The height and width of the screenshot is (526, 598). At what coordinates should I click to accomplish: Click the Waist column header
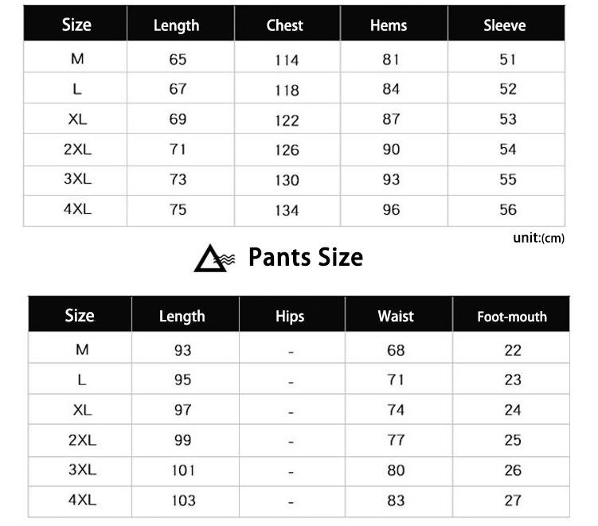(396, 316)
